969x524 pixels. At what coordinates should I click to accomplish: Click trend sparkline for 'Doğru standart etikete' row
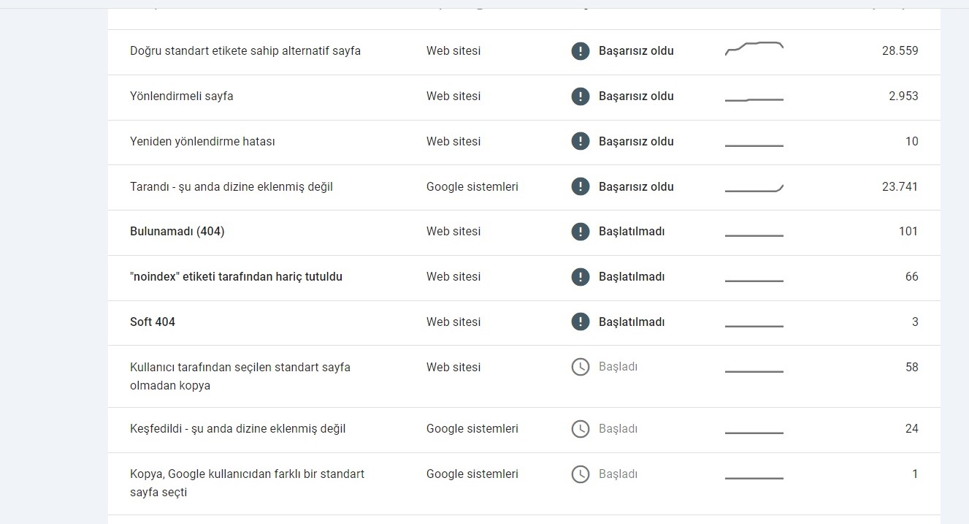coord(754,49)
